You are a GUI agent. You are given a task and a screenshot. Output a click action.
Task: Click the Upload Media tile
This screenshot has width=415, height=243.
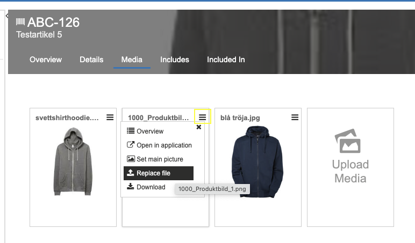350,167
